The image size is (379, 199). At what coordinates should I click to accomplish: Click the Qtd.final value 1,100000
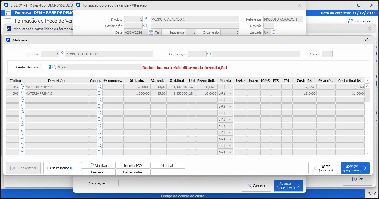(177, 87)
